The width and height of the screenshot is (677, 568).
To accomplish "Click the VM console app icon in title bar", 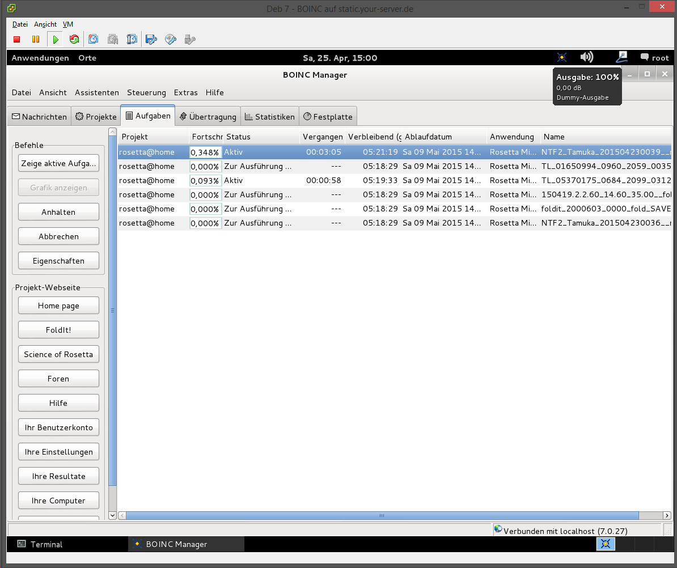I will (x=11, y=8).
